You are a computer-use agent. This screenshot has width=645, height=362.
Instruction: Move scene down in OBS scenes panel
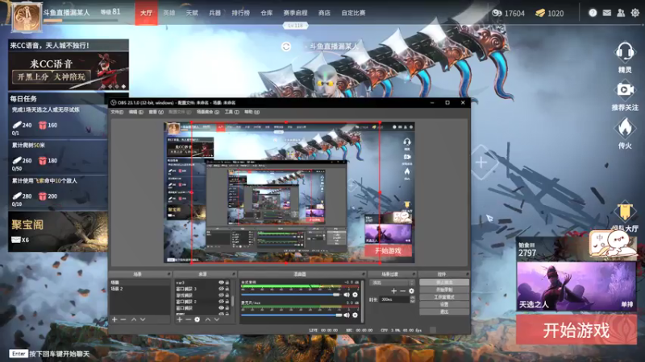(x=143, y=319)
